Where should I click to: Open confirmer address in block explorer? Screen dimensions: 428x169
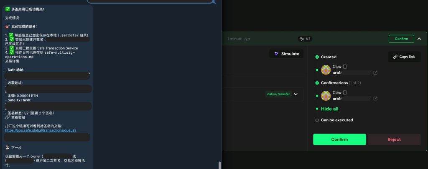[x=375, y=99]
